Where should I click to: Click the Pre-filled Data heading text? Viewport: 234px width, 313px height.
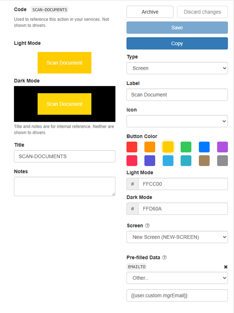[x=143, y=257]
